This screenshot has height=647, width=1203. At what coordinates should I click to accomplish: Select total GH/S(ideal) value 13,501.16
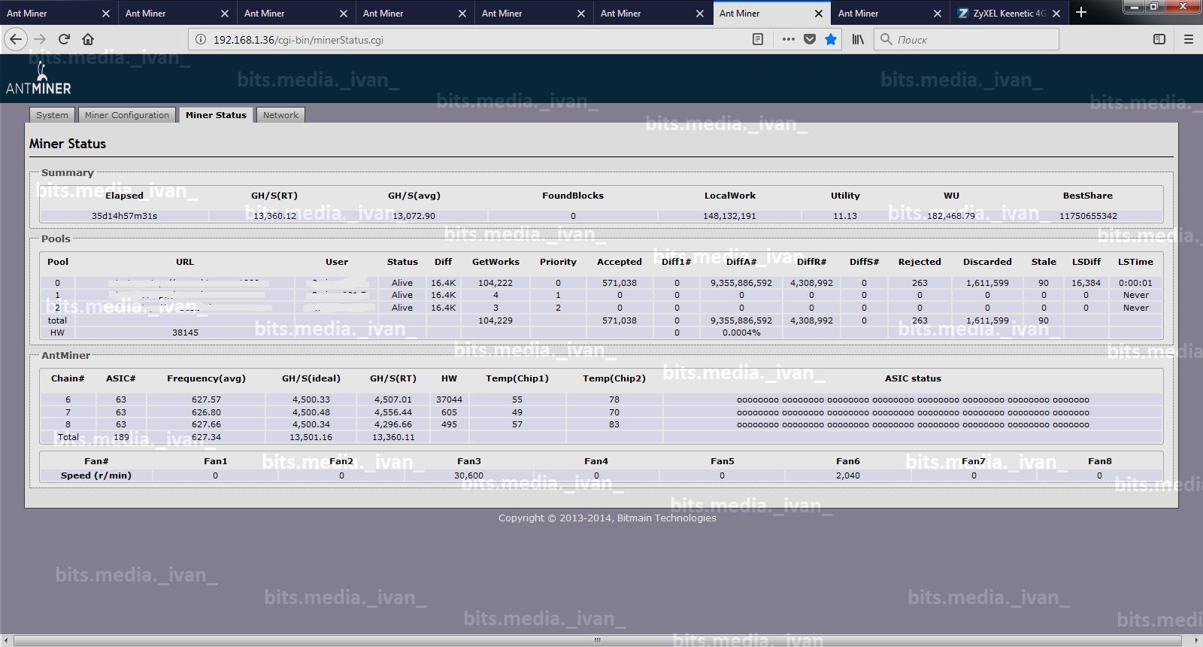coord(311,437)
